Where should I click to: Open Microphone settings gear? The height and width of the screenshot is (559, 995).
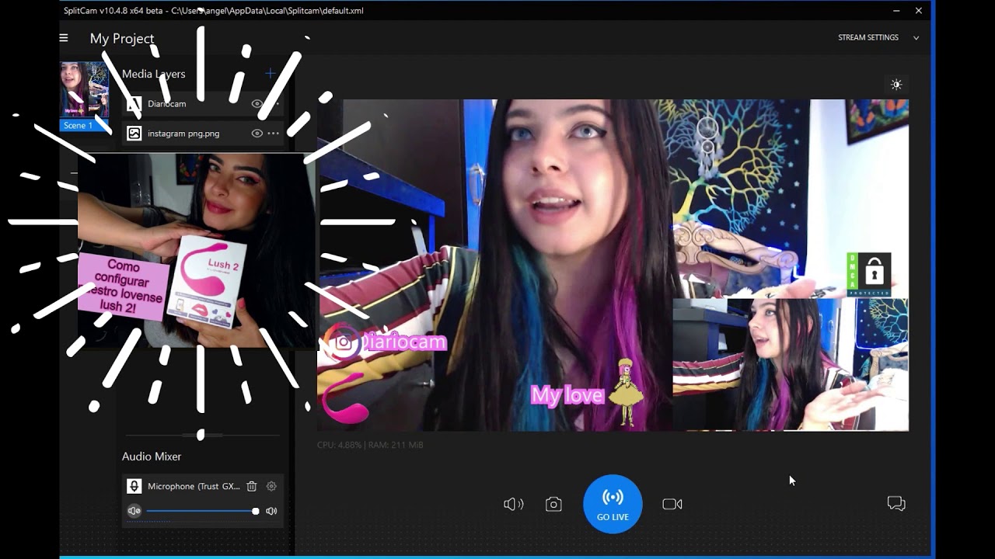(271, 486)
